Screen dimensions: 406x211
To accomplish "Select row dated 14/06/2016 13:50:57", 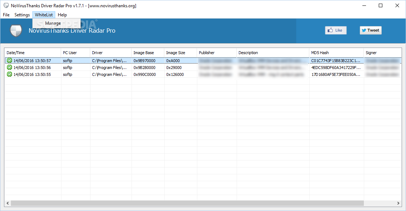I will (203, 61).
